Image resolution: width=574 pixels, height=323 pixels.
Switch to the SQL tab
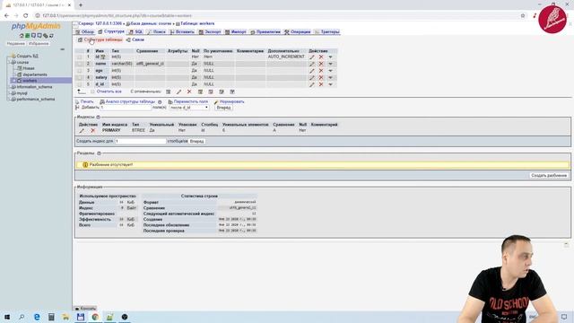135,32
